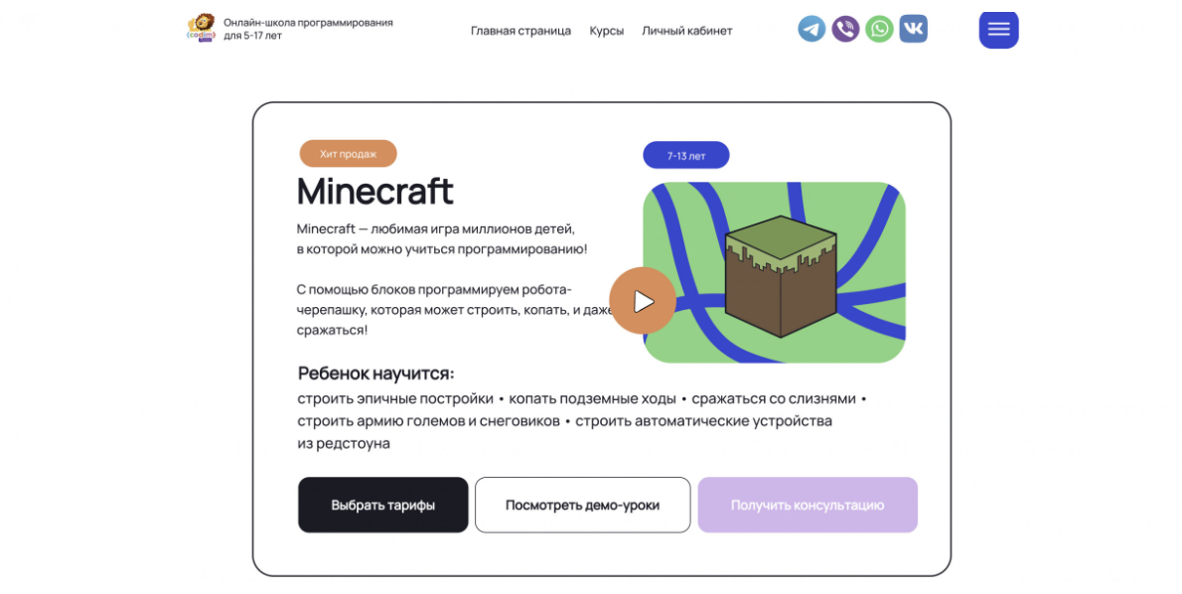Click text 'строить армию големов и снеговиков'
Image resolution: width=1182 pixels, height=594 pixels.
pos(429,420)
